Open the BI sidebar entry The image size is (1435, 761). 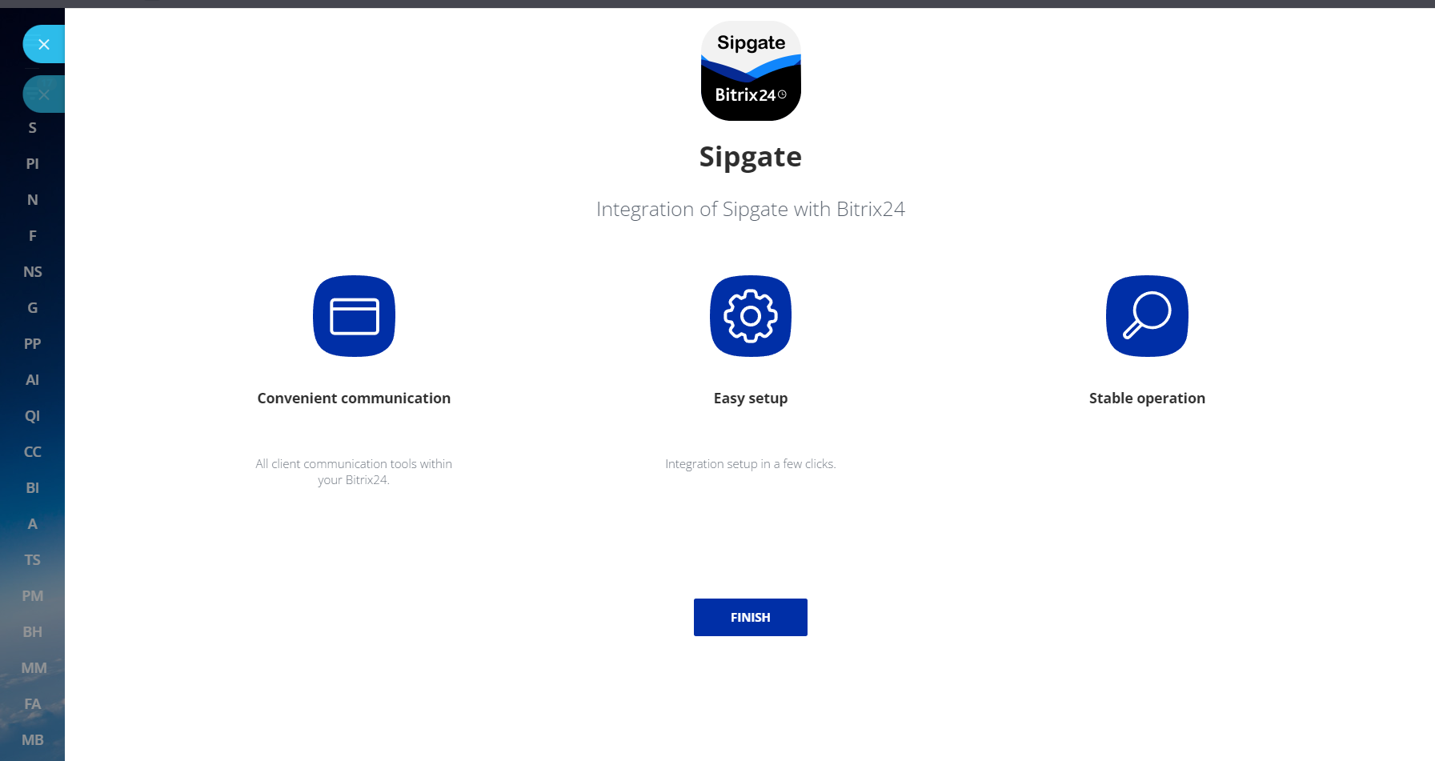pyautogui.click(x=33, y=488)
